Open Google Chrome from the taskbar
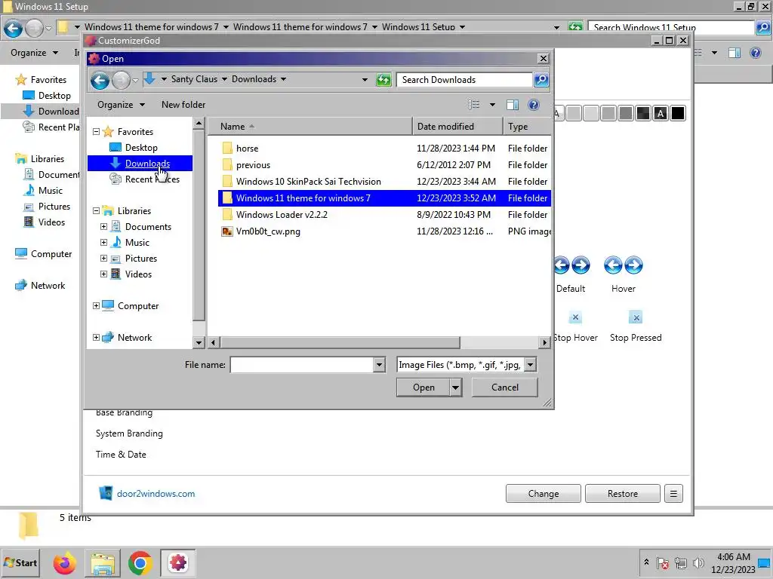 click(140, 563)
